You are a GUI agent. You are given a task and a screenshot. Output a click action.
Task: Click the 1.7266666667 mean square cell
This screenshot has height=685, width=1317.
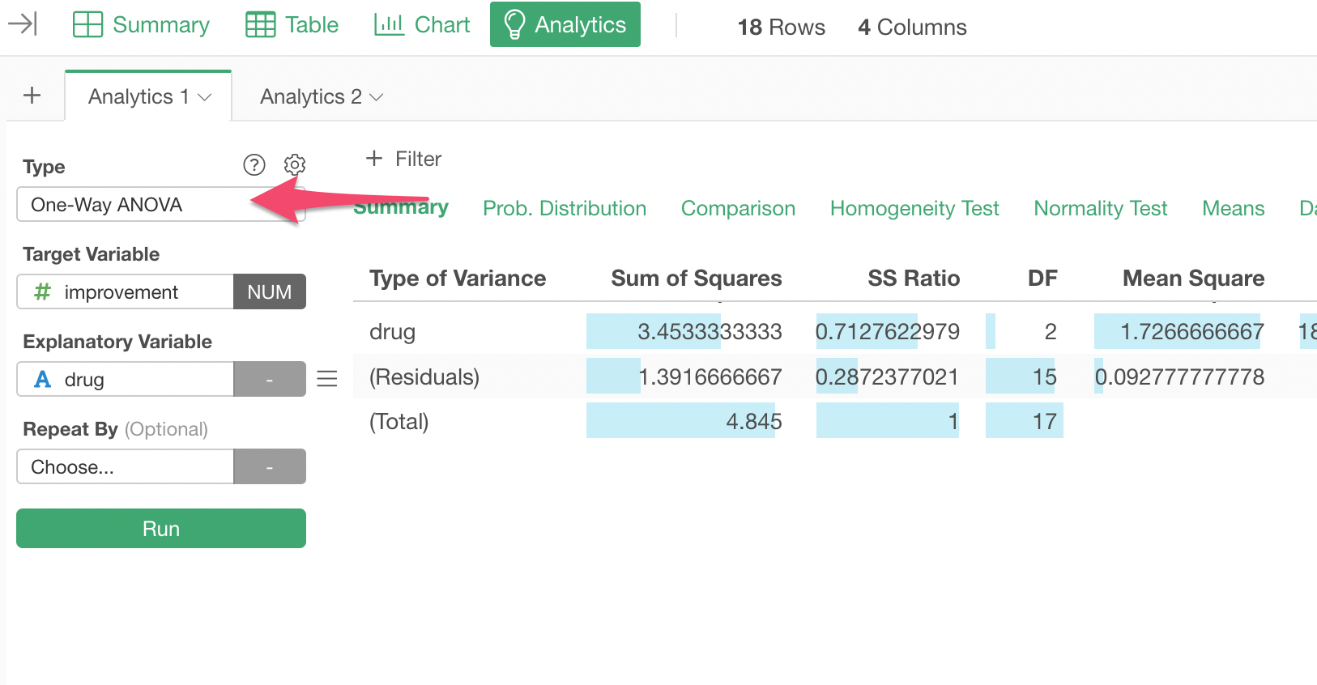(x=1192, y=332)
